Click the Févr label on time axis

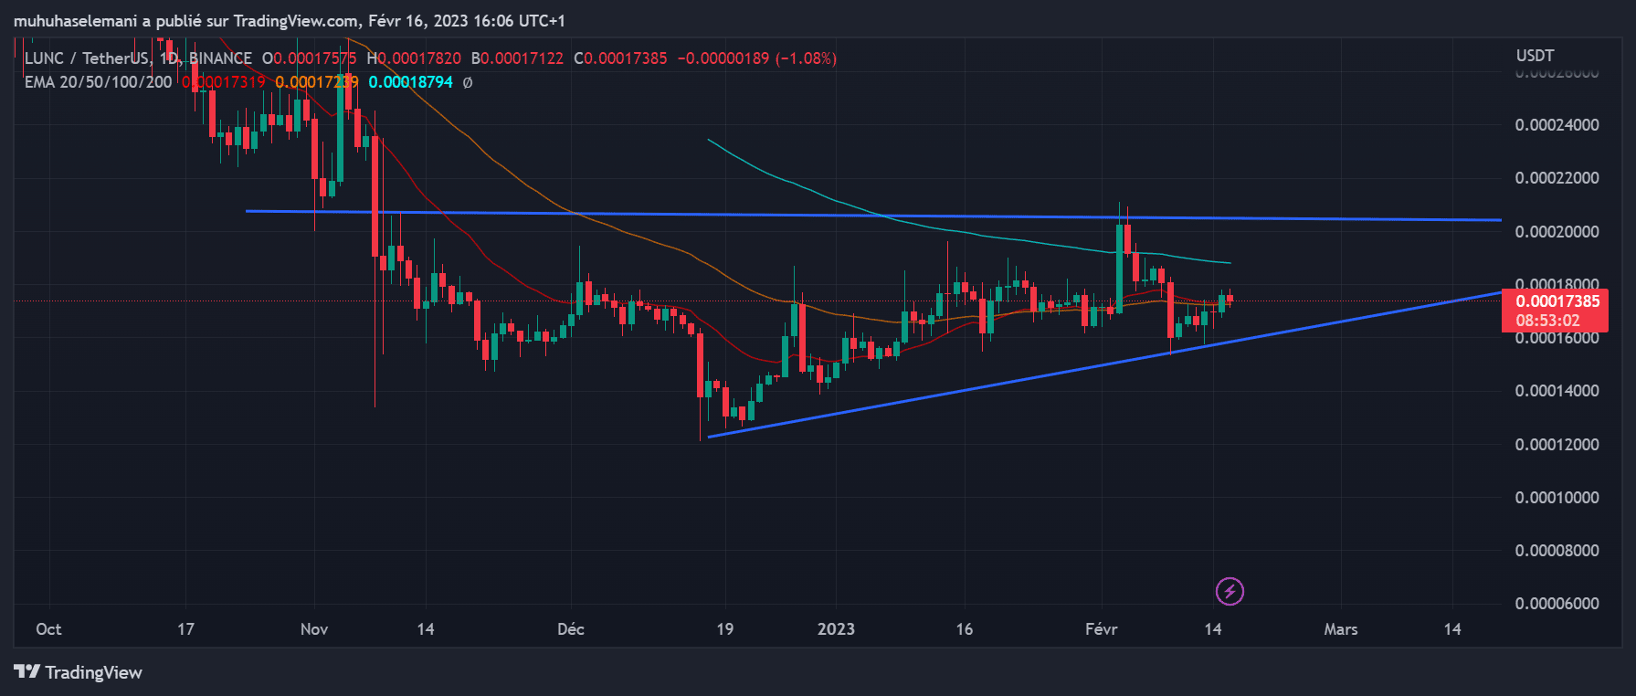[x=1101, y=629]
